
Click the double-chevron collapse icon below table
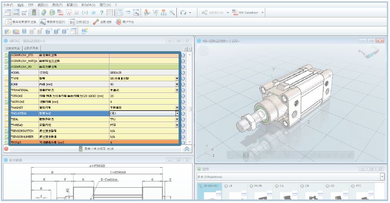(187, 149)
